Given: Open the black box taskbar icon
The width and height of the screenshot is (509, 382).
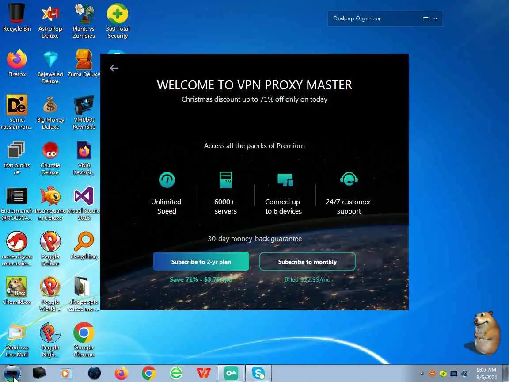Looking at the screenshot, I should pyautogui.click(x=39, y=373).
